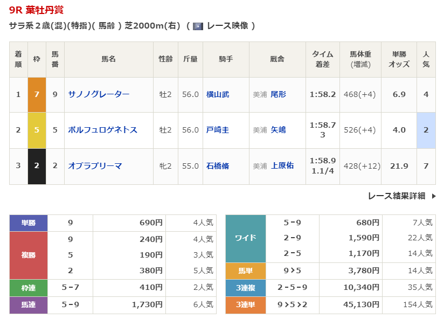444x319 pixels.
Task: Open horse サノノグレーター's profile
Action: (99, 94)
